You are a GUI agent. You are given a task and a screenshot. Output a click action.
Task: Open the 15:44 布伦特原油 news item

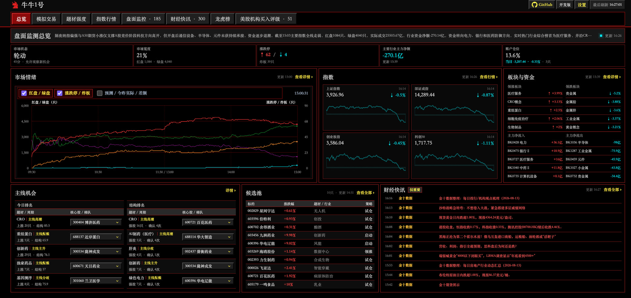[x=502, y=275]
